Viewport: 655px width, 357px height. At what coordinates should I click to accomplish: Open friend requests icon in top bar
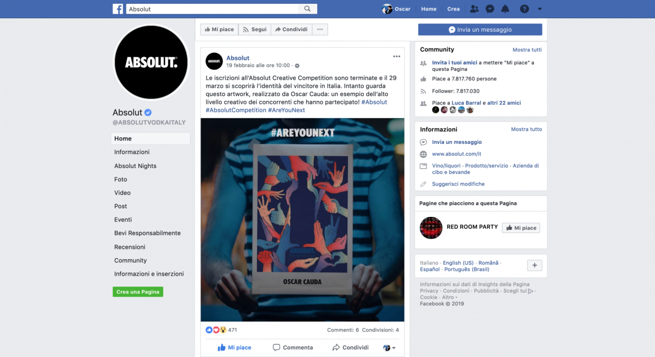click(474, 9)
